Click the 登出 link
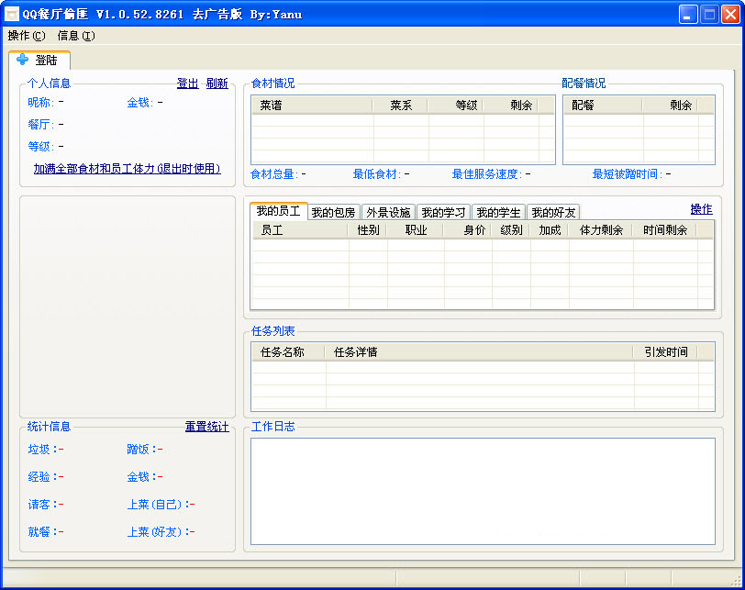This screenshot has height=590, width=745. pos(187,83)
